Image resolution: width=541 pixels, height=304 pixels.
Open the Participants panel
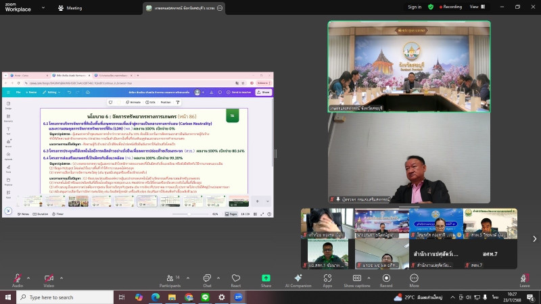[x=170, y=279]
